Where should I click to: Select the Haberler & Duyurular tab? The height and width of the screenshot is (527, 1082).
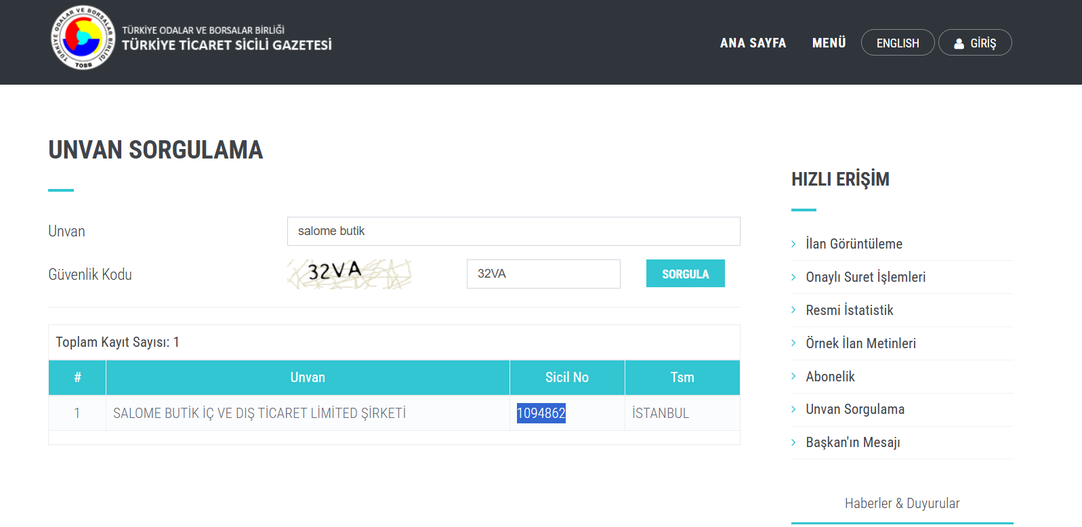click(902, 503)
